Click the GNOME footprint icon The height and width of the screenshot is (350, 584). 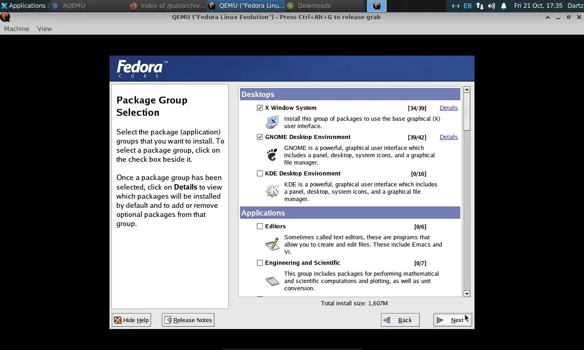coord(272,155)
